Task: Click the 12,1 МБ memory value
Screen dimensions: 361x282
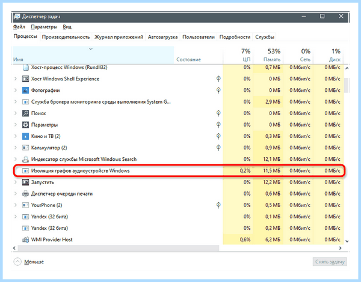Action: (x=272, y=159)
